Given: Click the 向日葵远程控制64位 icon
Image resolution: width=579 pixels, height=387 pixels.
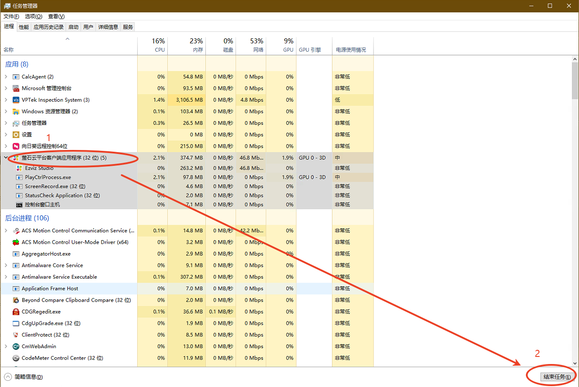Looking at the screenshot, I should [16, 146].
